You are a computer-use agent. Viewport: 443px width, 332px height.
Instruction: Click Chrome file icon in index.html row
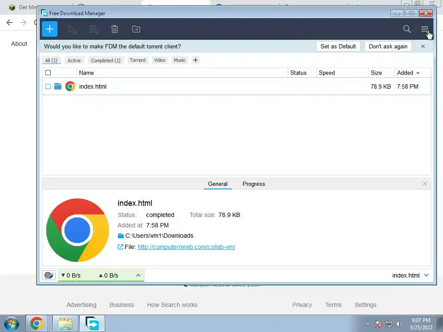[70, 86]
